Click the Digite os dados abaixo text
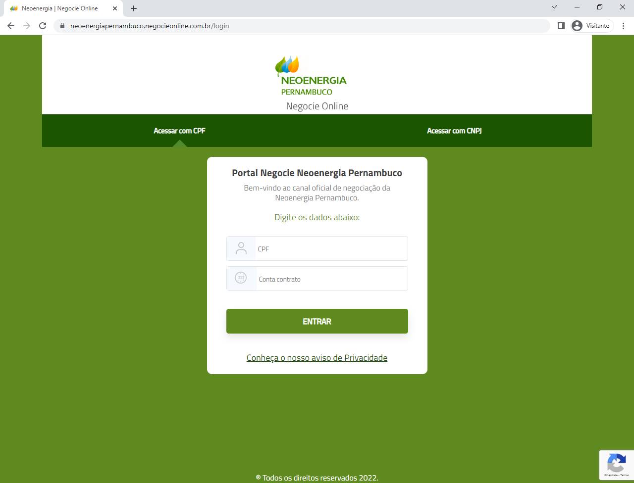 (x=317, y=217)
